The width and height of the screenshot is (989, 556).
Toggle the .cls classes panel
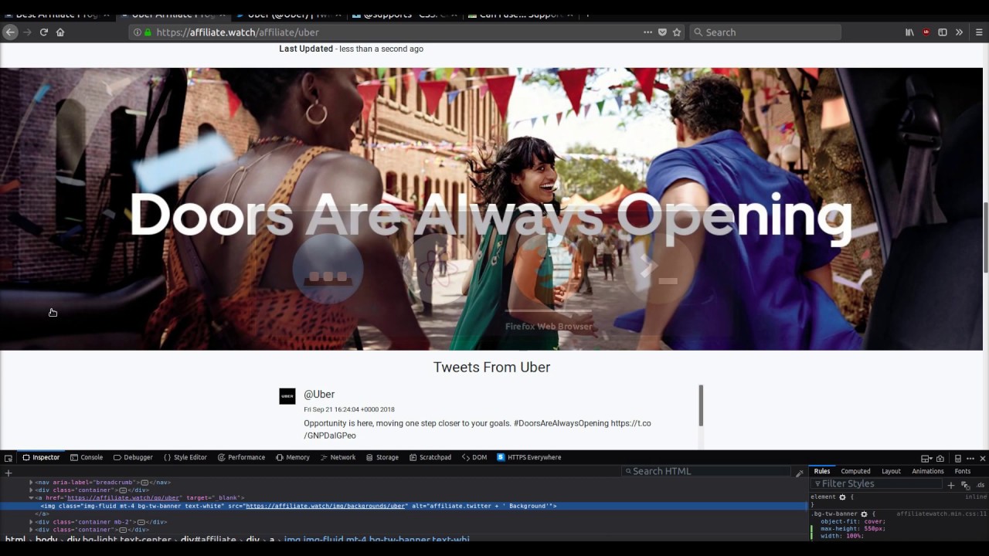(981, 485)
